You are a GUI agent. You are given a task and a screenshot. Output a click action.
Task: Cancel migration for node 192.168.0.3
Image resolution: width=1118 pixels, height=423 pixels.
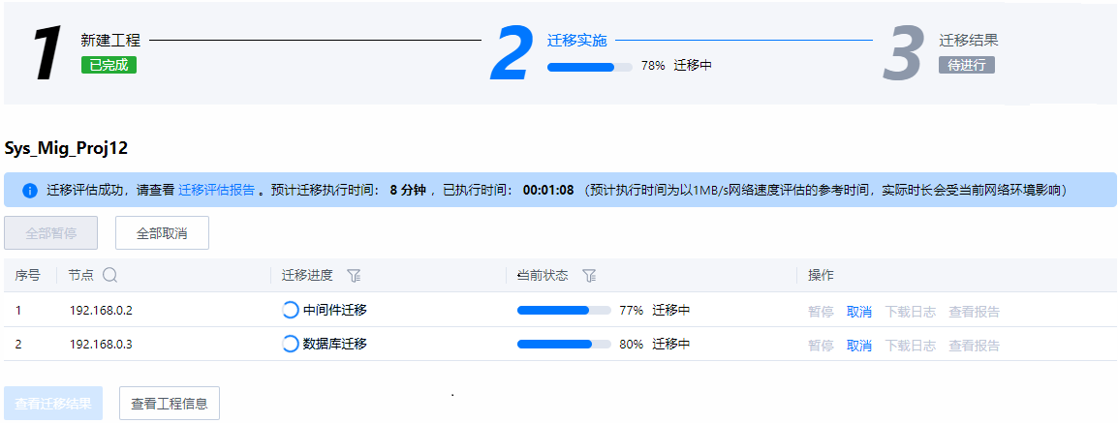pyautogui.click(x=858, y=346)
